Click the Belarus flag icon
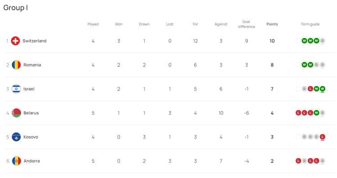Screen dimensions: 337x178 click(16, 113)
